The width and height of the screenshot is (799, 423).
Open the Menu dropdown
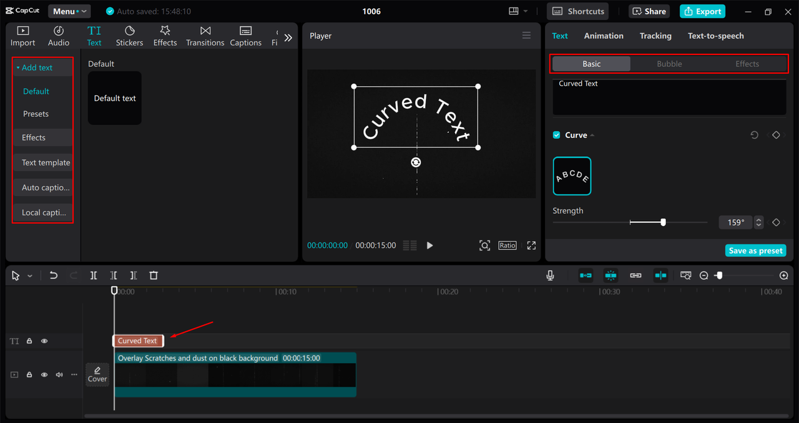click(x=69, y=11)
